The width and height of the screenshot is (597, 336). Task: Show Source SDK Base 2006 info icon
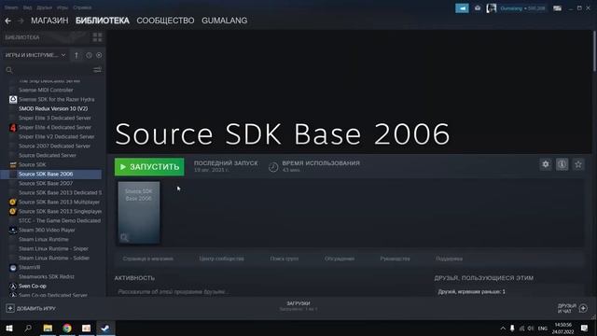[562, 164]
